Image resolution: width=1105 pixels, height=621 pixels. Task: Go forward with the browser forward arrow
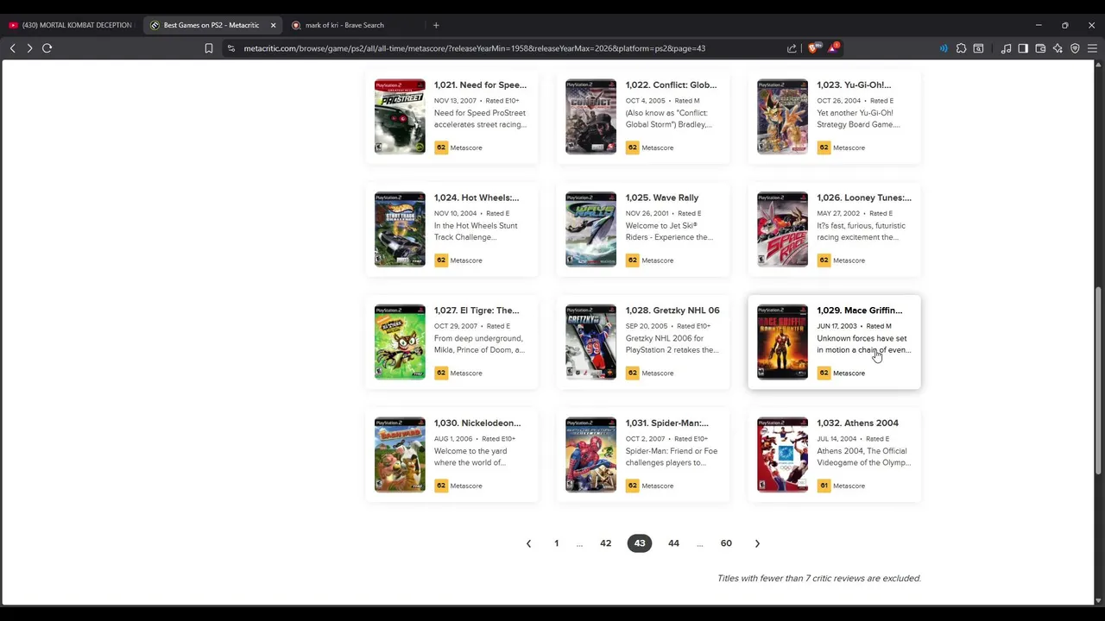coord(29,48)
